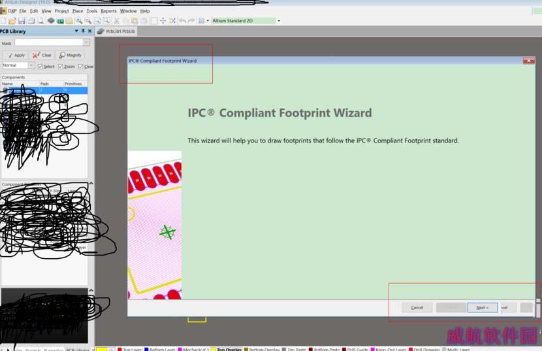Click the Print toolbar icon
Image resolution: width=542 pixels, height=351 pixels.
tap(31, 21)
